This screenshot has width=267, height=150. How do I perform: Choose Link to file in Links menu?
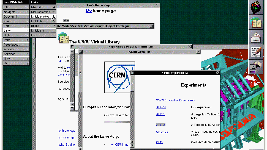point(43,30)
